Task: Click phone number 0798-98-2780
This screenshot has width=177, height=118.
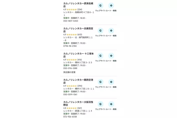Action: point(70,46)
